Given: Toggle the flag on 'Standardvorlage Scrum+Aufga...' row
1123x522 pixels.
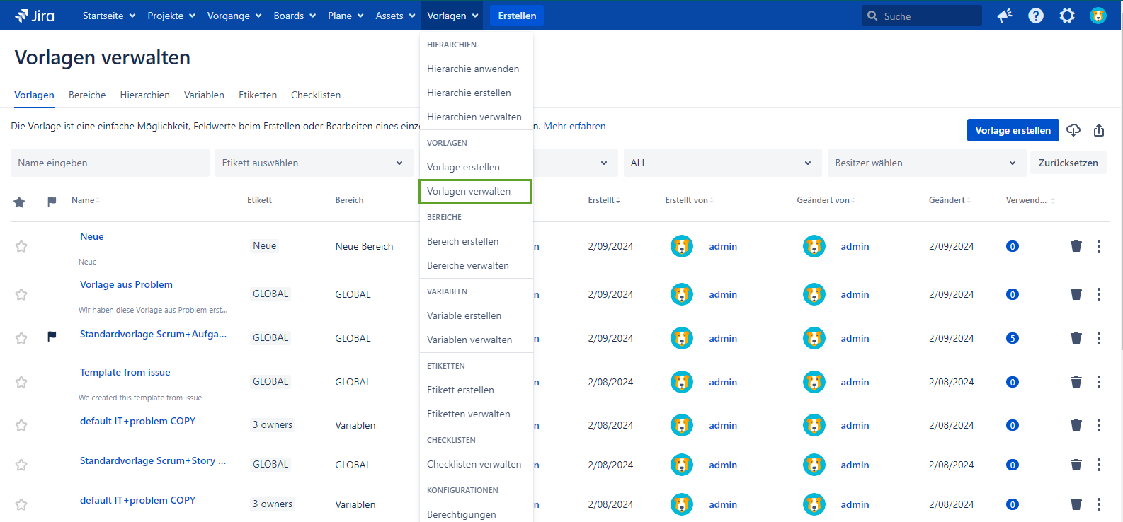Looking at the screenshot, I should (52, 337).
